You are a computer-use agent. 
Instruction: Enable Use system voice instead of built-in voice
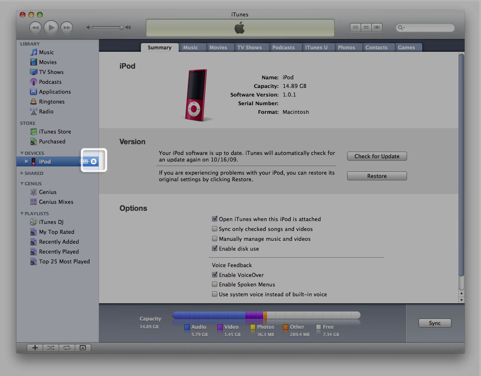215,294
